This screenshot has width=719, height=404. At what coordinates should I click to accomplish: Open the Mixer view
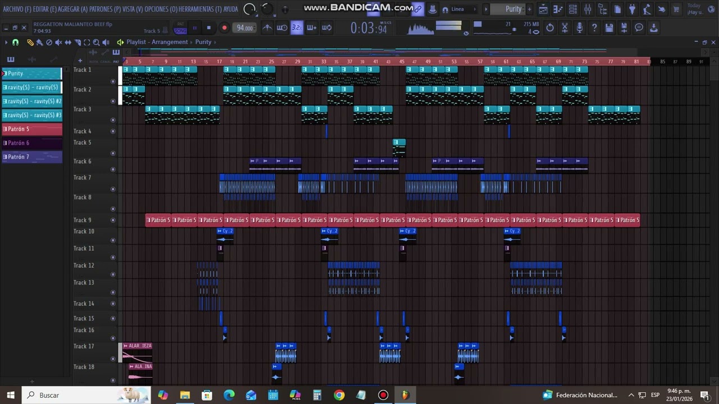(x=588, y=9)
